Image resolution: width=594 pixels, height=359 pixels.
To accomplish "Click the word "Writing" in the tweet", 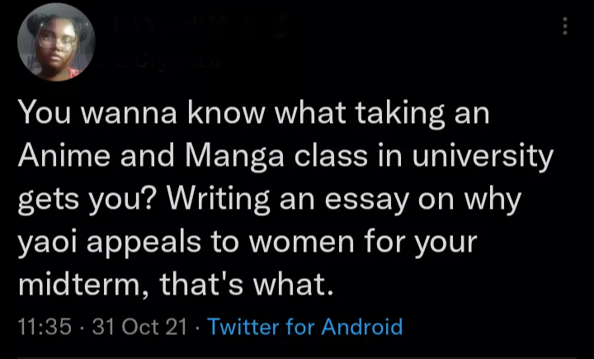I will [x=218, y=200].
